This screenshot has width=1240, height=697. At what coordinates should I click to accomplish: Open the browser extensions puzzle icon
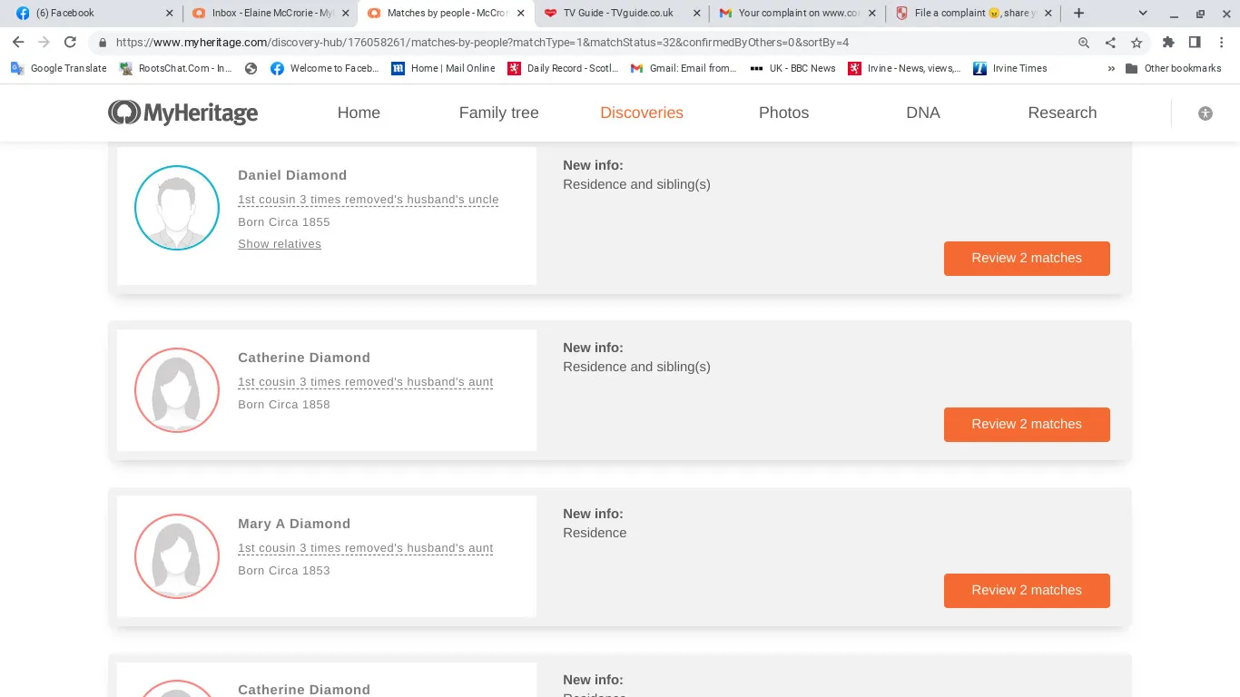(1168, 43)
